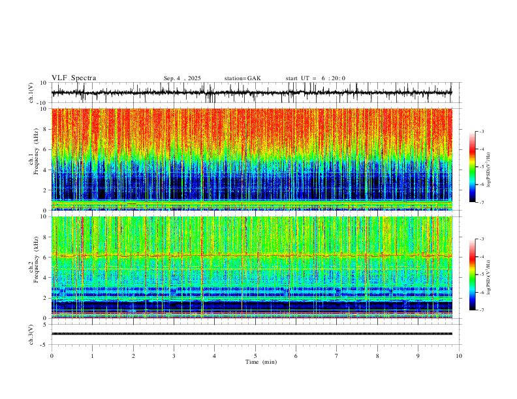Screen dimensions: 517x399
Task: Click time axis tick label '10'
Action: (459, 356)
